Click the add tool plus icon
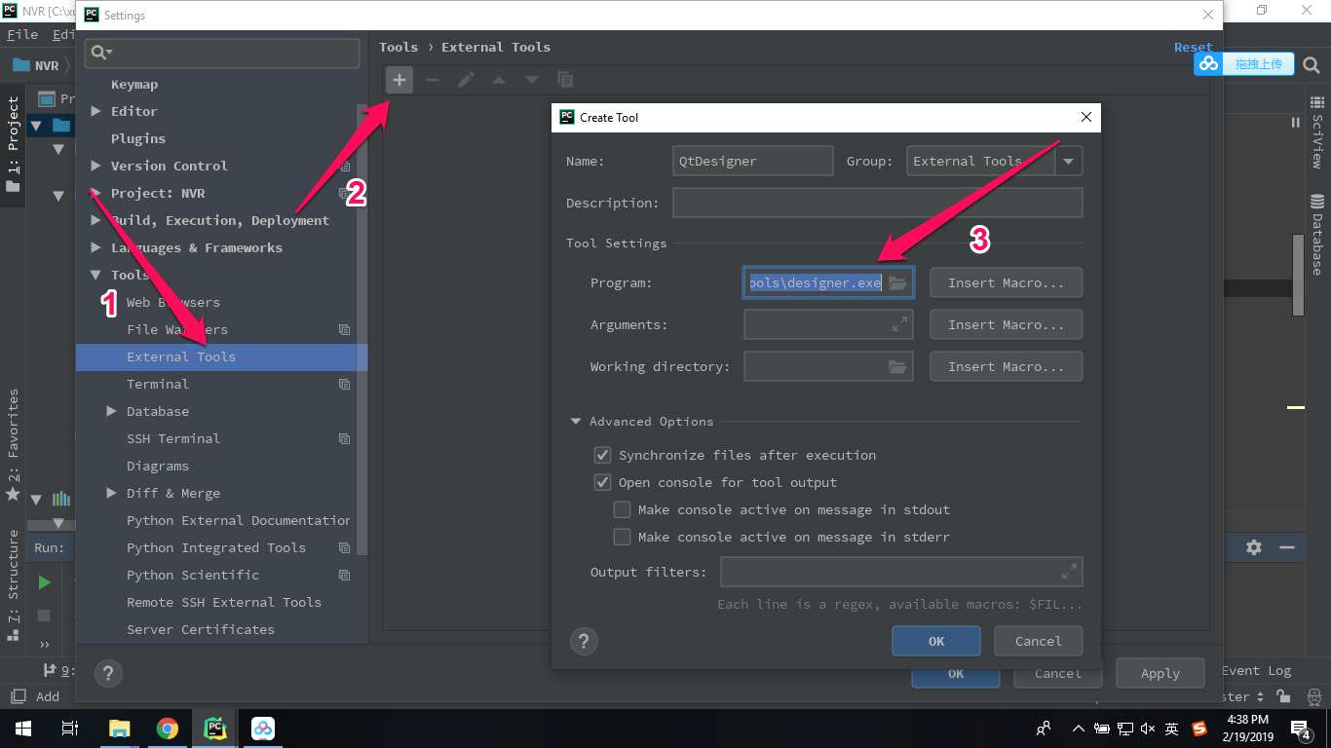This screenshot has width=1331, height=748. pos(399,80)
